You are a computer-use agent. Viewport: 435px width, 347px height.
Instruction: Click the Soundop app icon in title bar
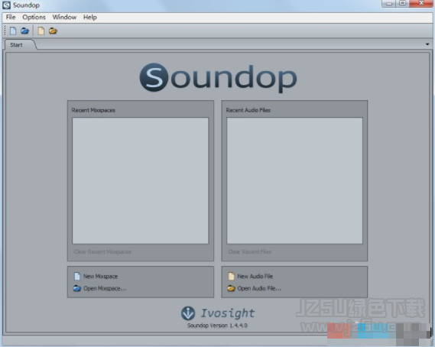(x=6, y=5)
